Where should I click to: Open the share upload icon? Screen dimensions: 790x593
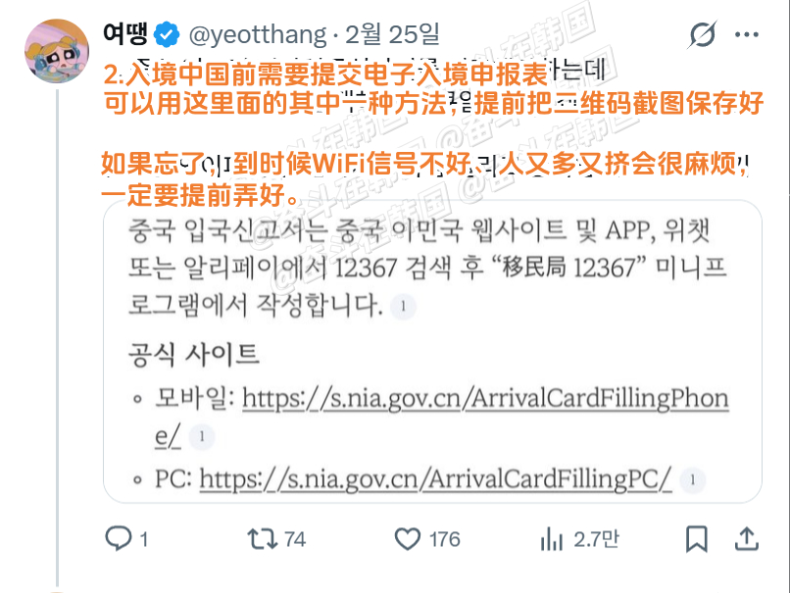click(x=746, y=538)
